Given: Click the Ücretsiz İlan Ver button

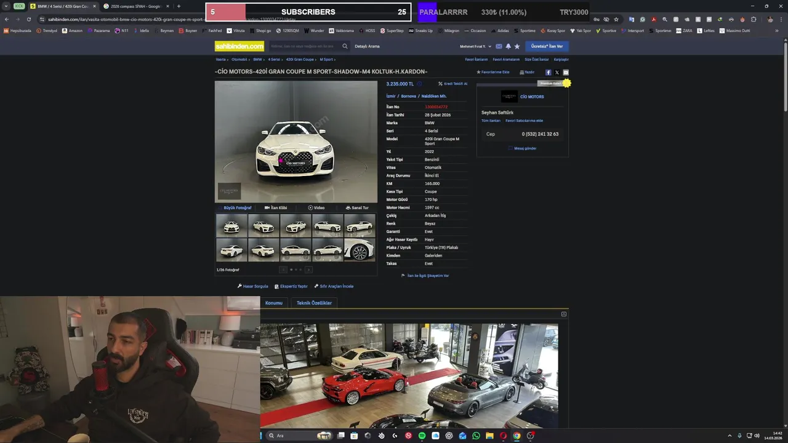Looking at the screenshot, I should click(547, 46).
